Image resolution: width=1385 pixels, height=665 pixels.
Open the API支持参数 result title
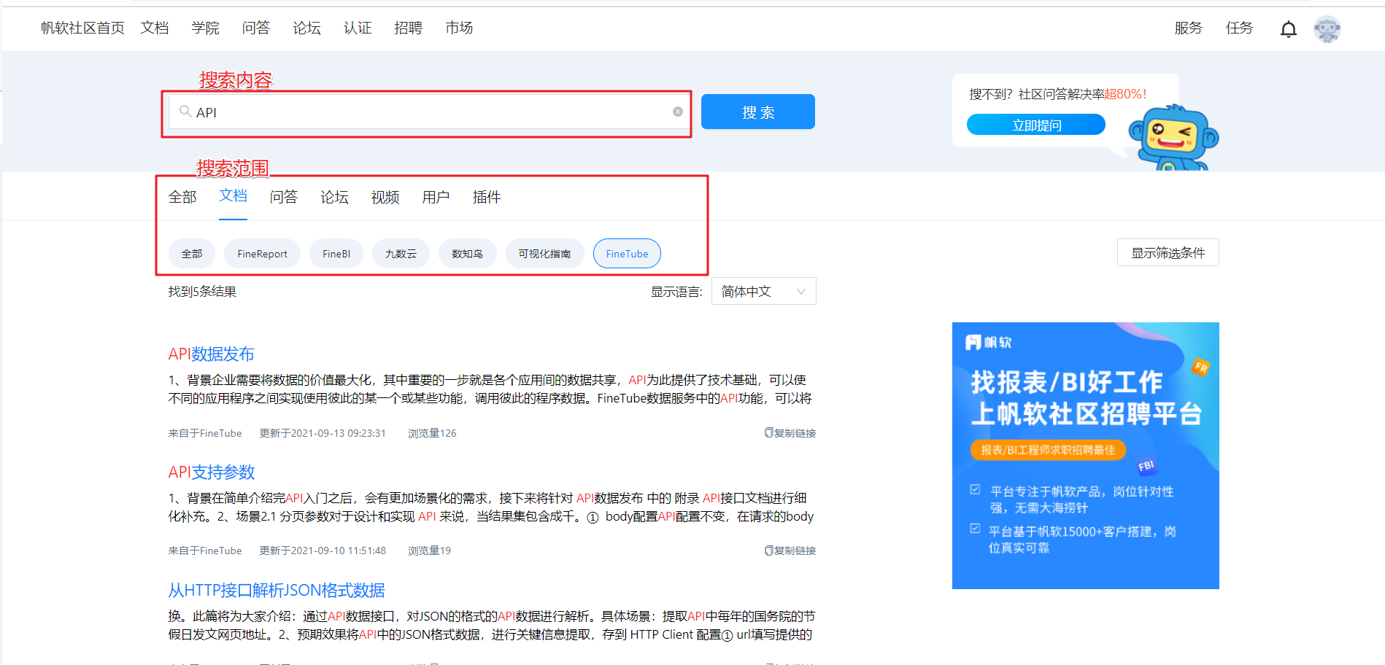coord(212,472)
